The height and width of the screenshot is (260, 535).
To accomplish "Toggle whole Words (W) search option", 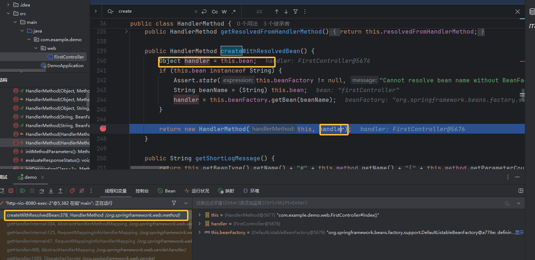I will [x=224, y=12].
